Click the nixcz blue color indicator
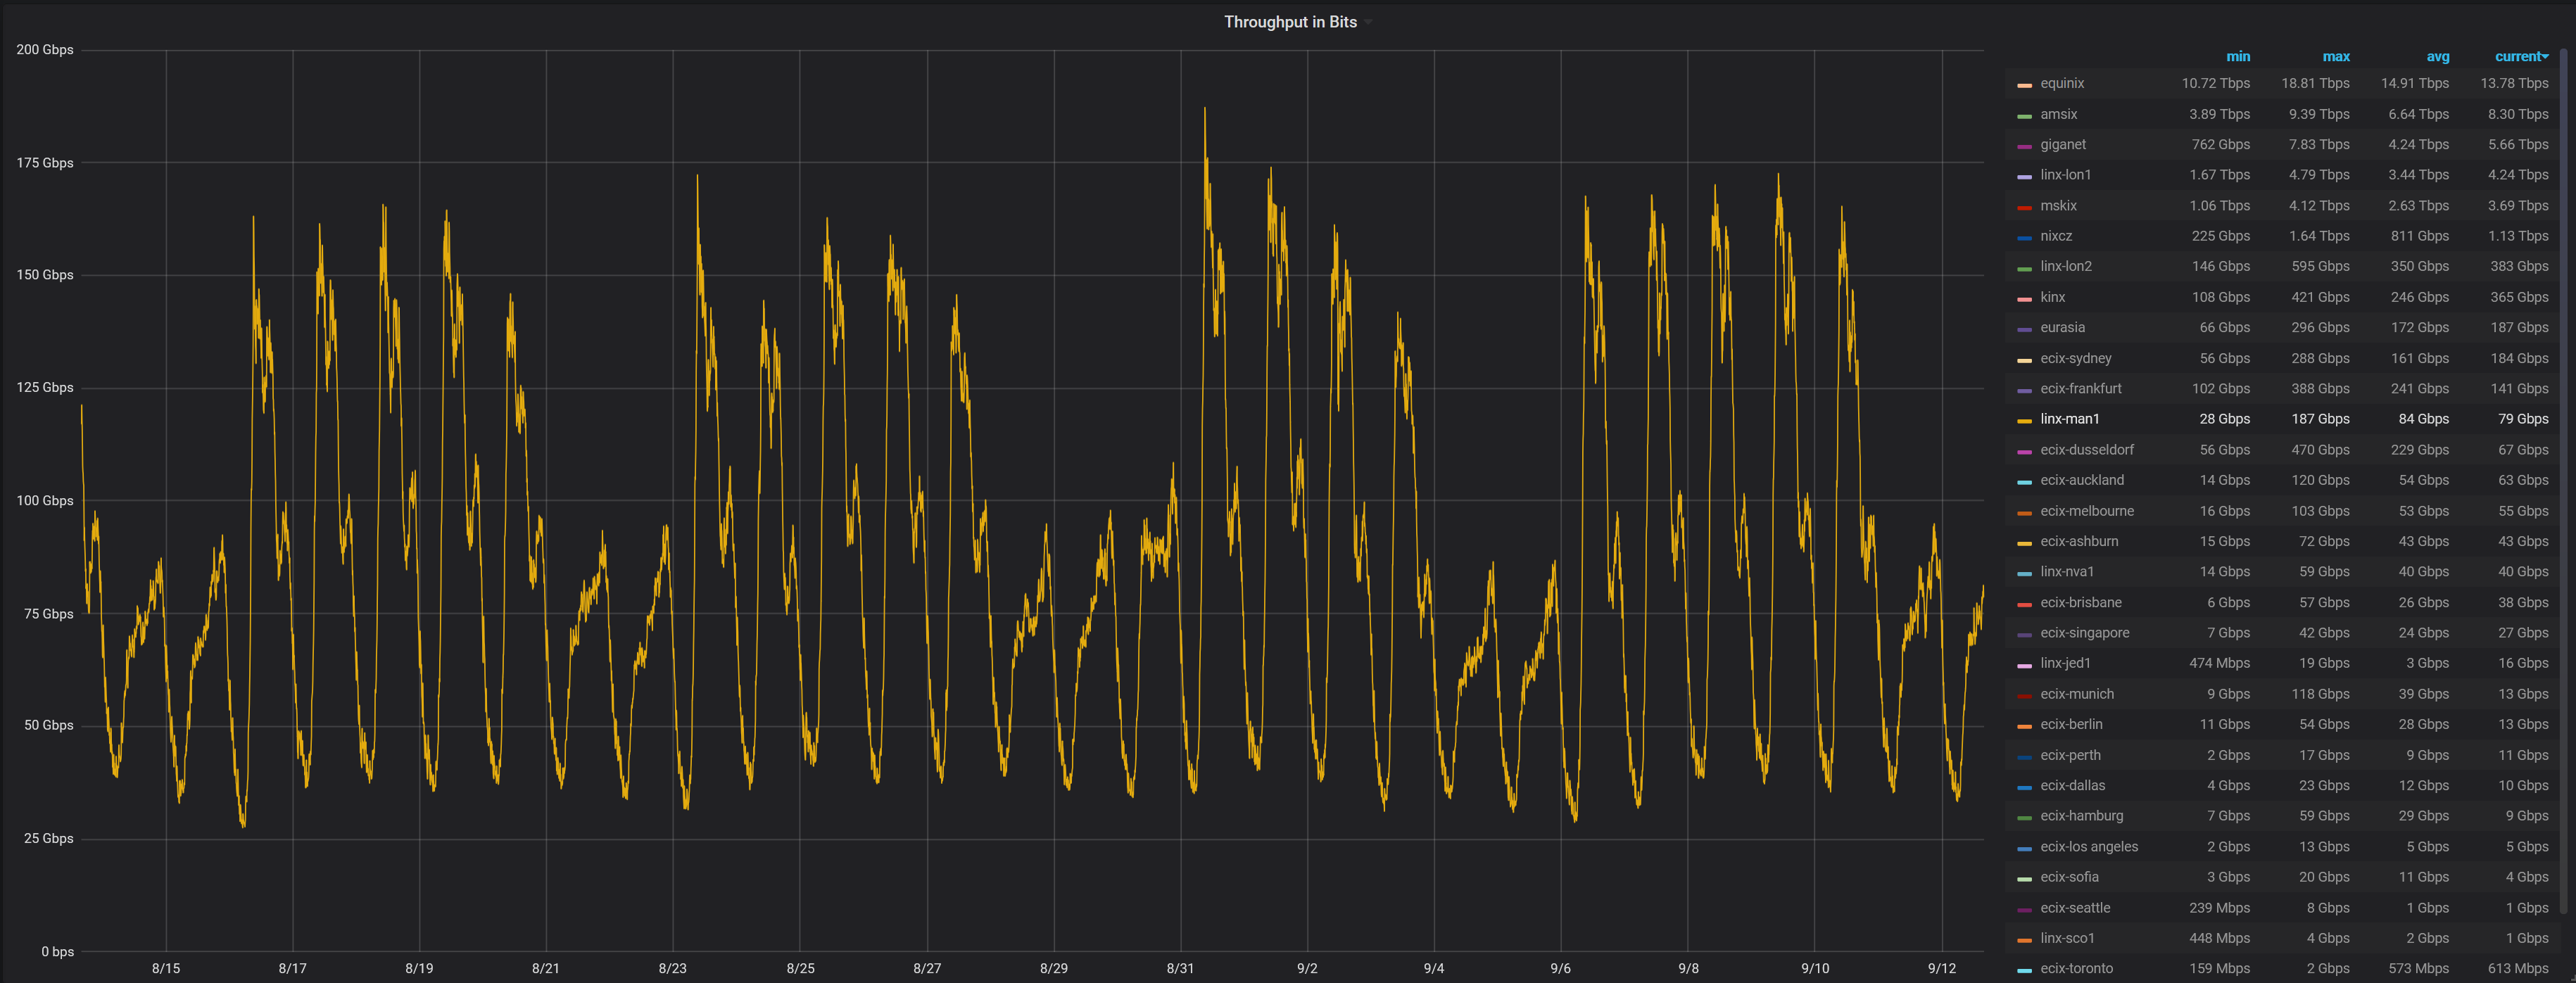Screen dimensions: 2576x983 click(2024, 238)
